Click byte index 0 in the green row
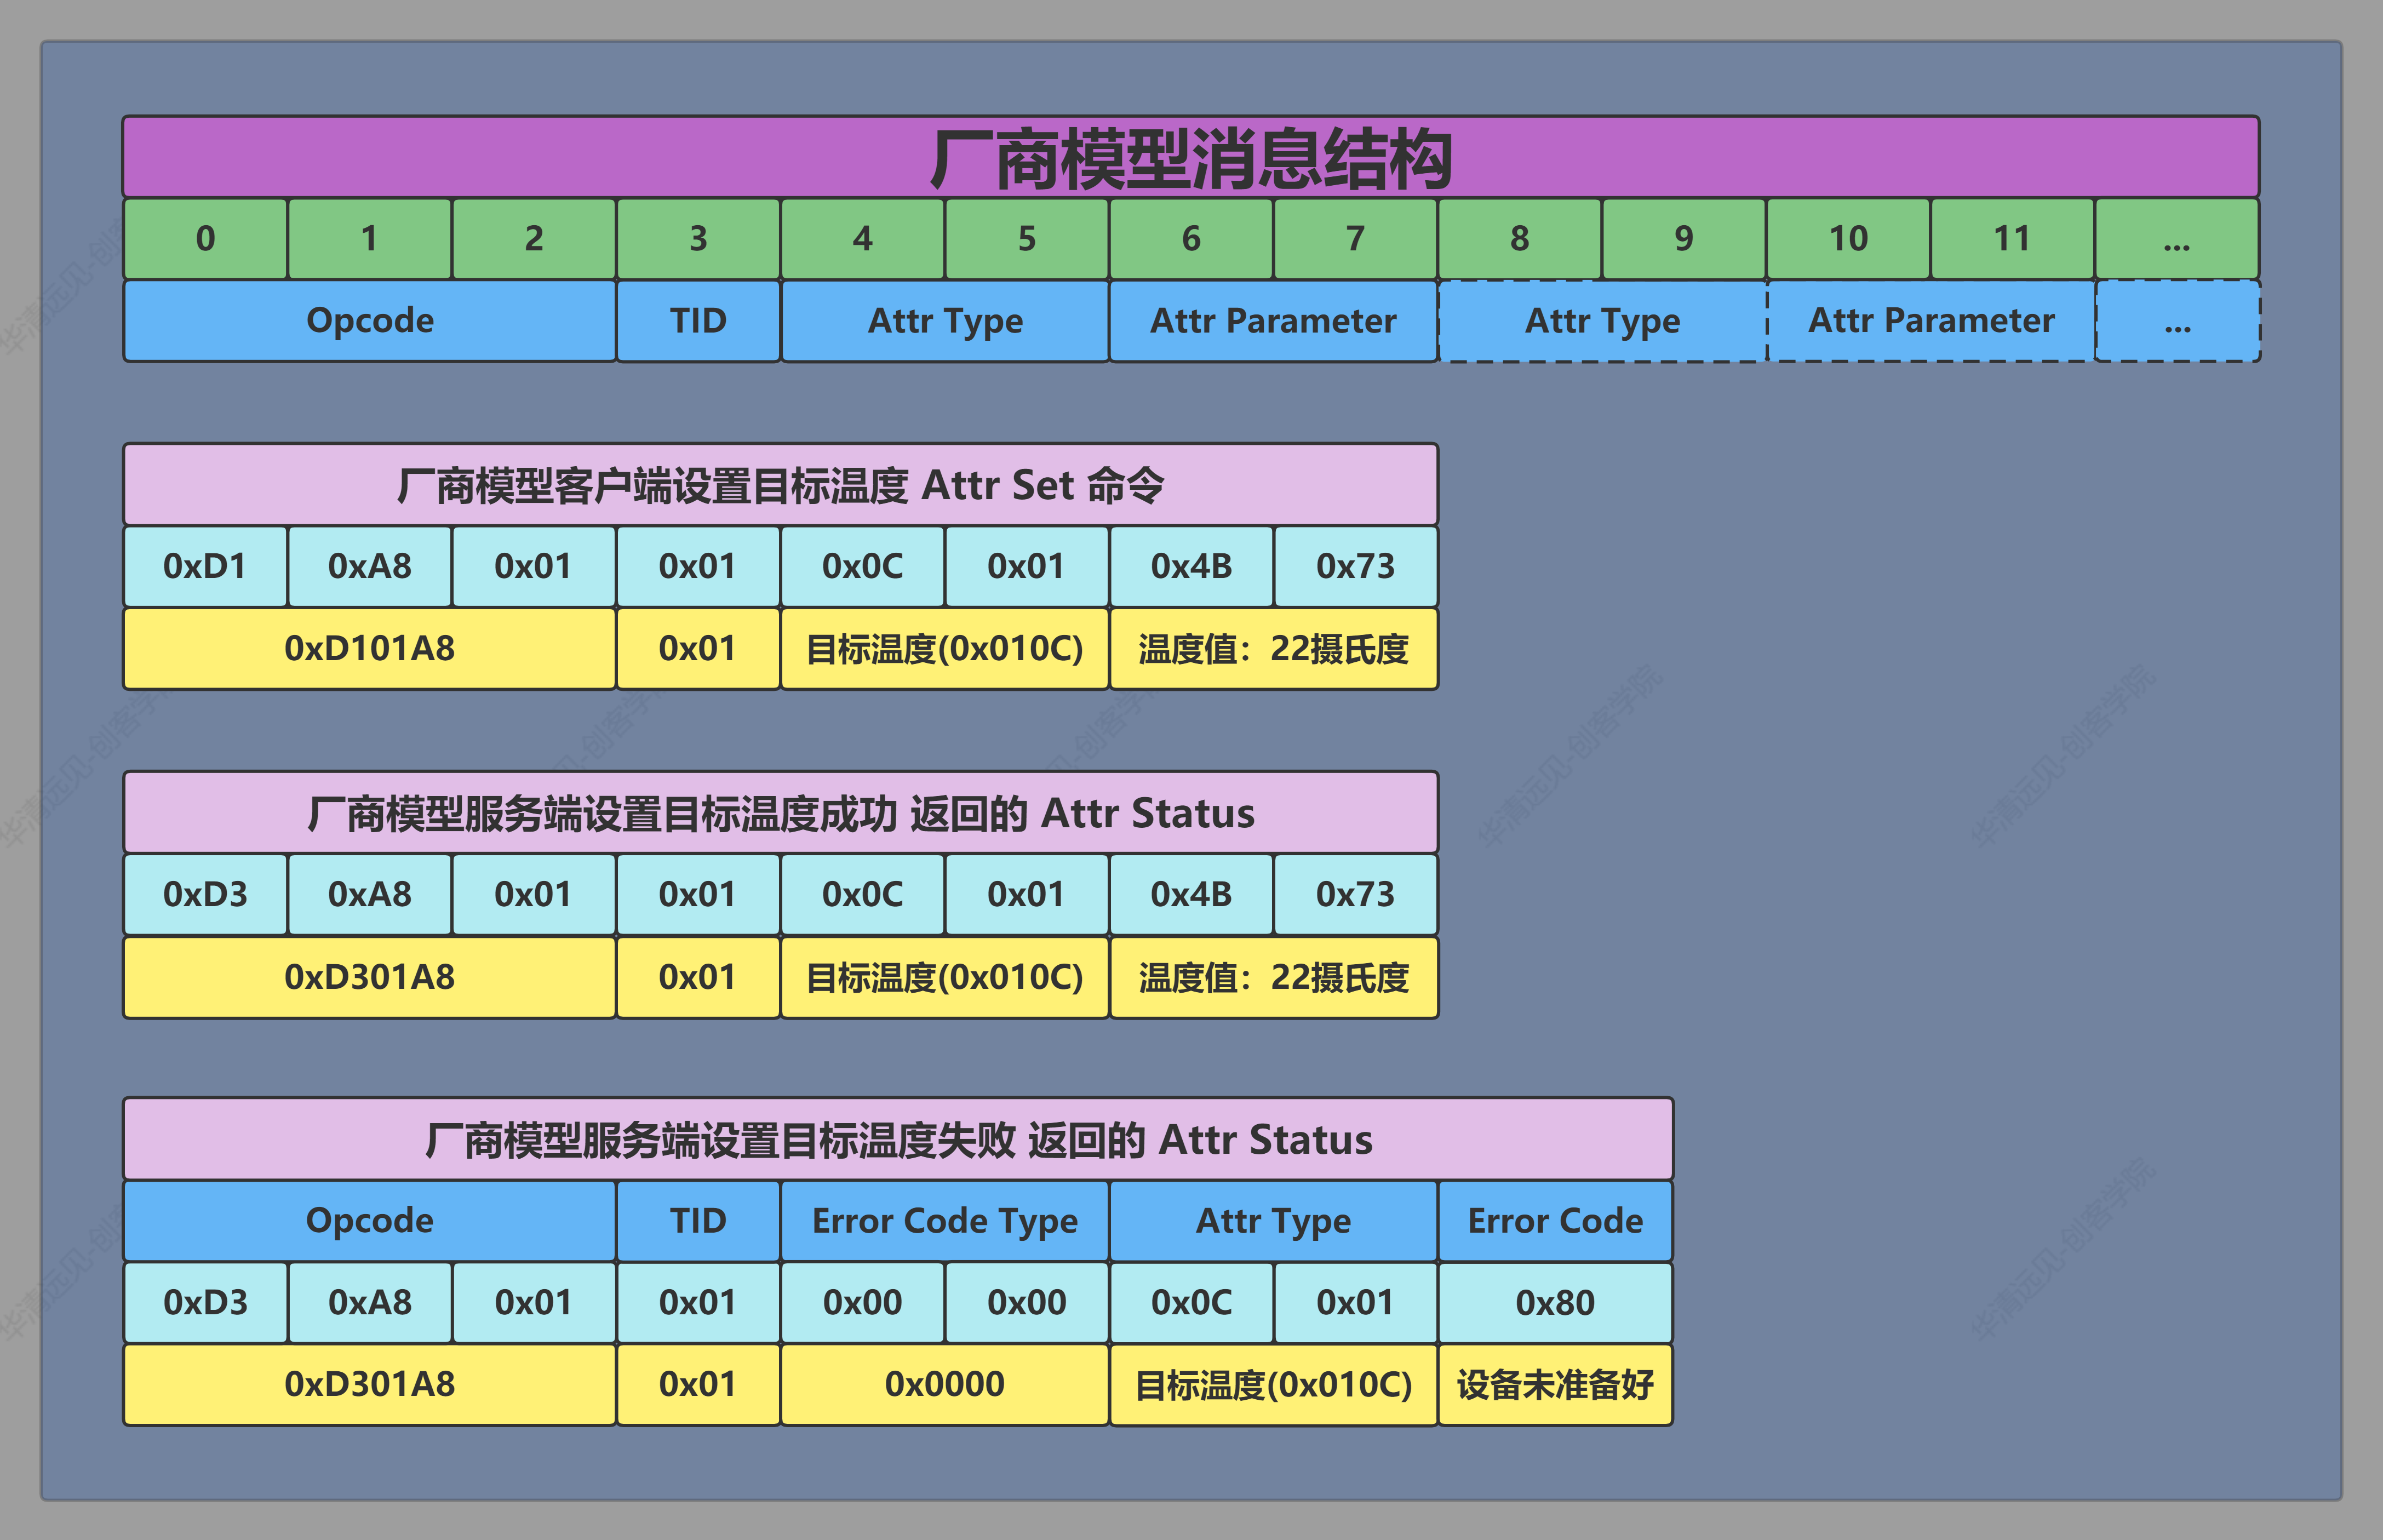The width and height of the screenshot is (2383, 1540). pyautogui.click(x=204, y=238)
